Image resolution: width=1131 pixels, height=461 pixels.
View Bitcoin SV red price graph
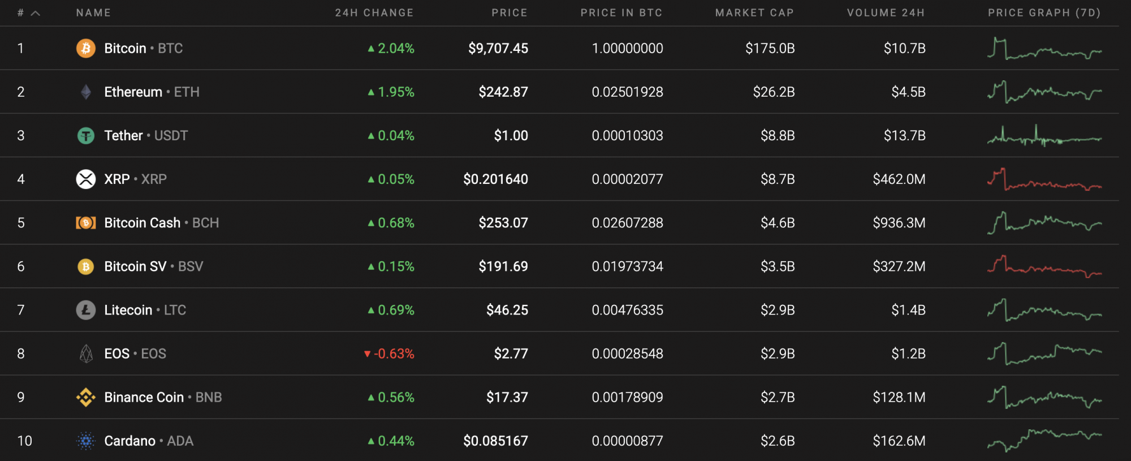pyautogui.click(x=1044, y=266)
